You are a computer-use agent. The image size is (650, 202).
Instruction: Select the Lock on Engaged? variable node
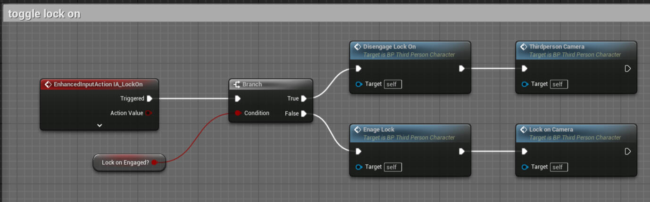125,162
